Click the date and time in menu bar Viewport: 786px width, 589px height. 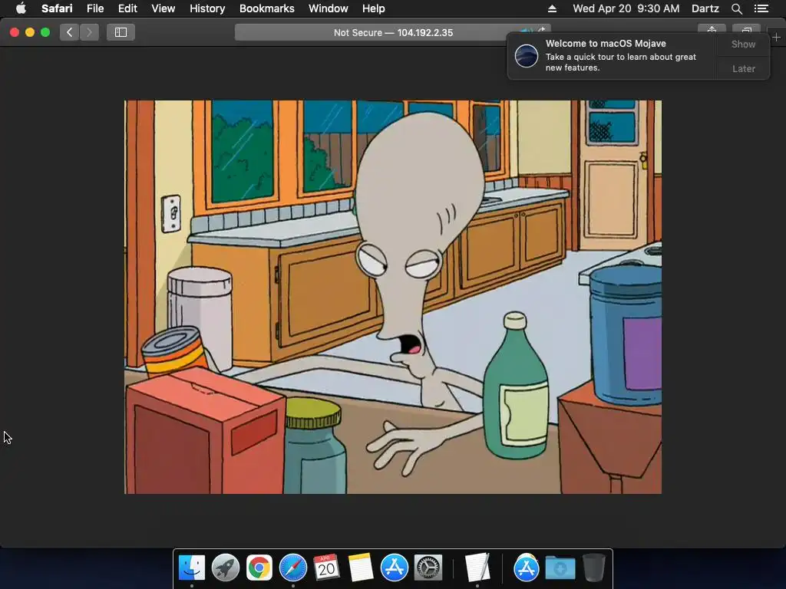click(x=626, y=8)
